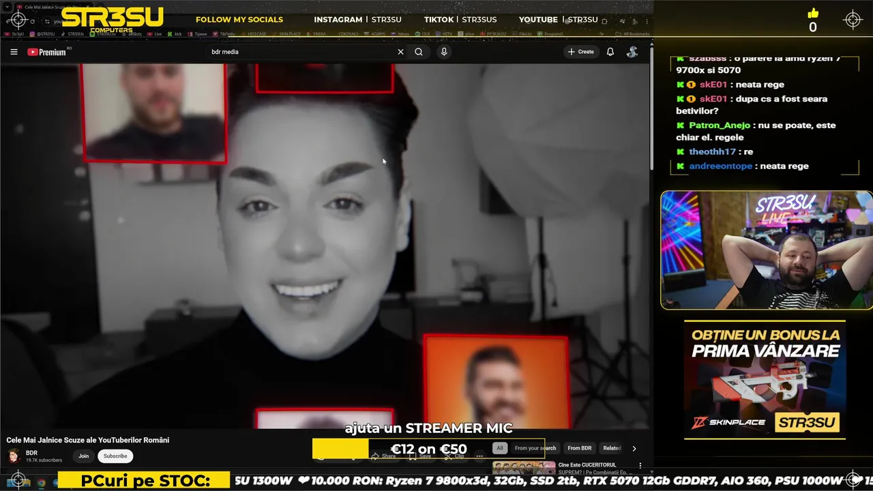The image size is (873, 491).
Task: Open more actions ellipsis under the video
Action: click(479, 456)
